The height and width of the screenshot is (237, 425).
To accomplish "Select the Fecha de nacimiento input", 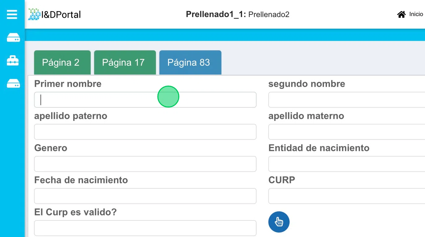I will pos(145,196).
